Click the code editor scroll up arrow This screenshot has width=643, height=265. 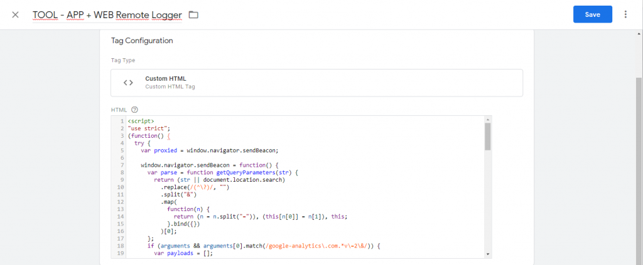(487, 120)
